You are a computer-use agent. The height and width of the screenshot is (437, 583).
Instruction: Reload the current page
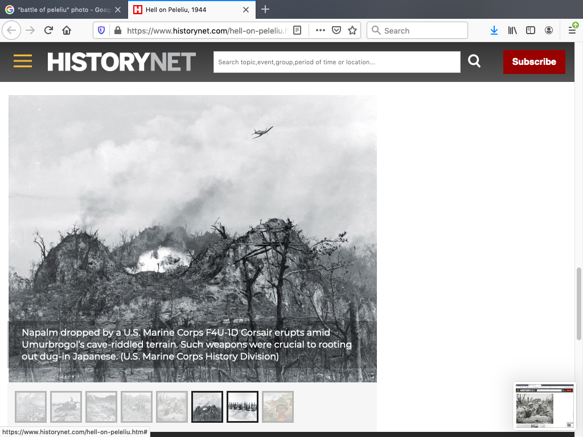48,31
